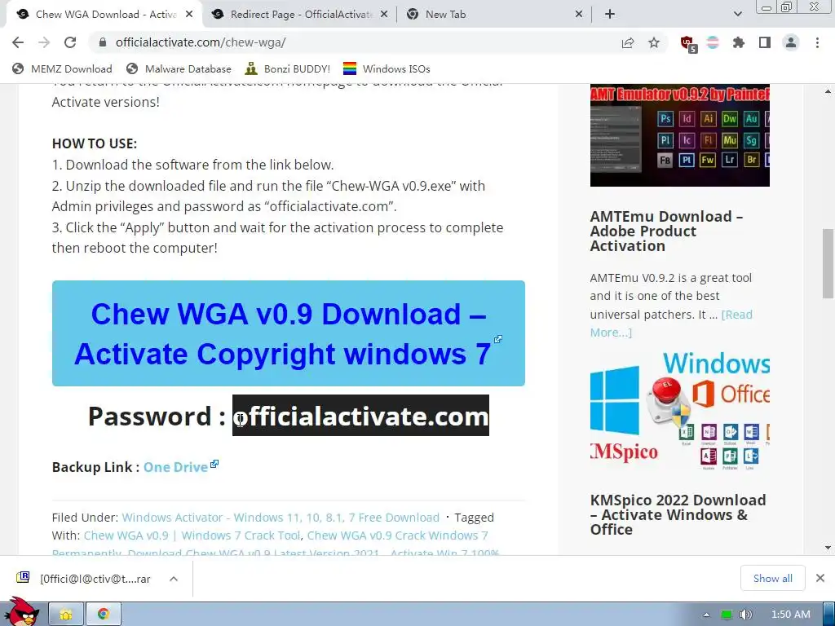
Task: Show hidden tray icons arrow
Action: (x=706, y=615)
